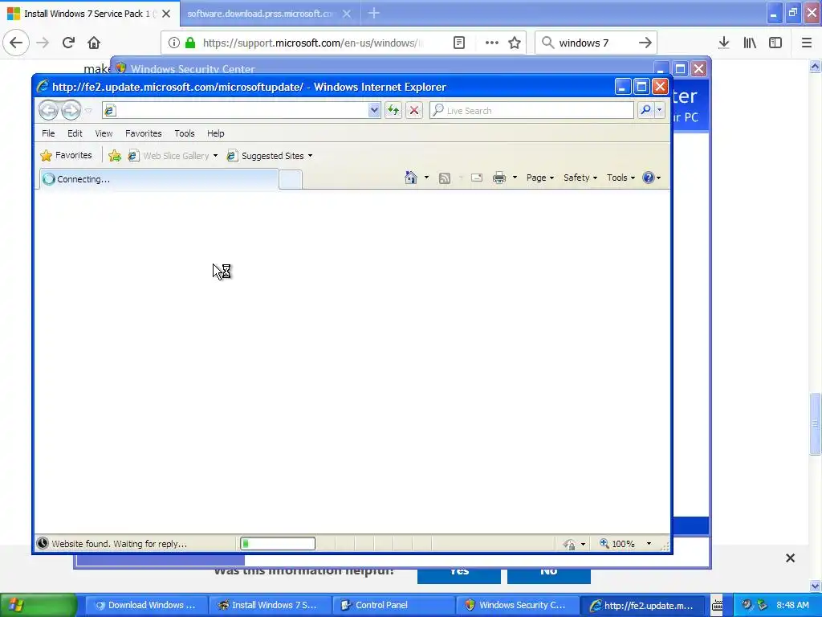This screenshot has height=617, width=822.
Task: Click Read Mail icon in IE command bar
Action: [477, 178]
